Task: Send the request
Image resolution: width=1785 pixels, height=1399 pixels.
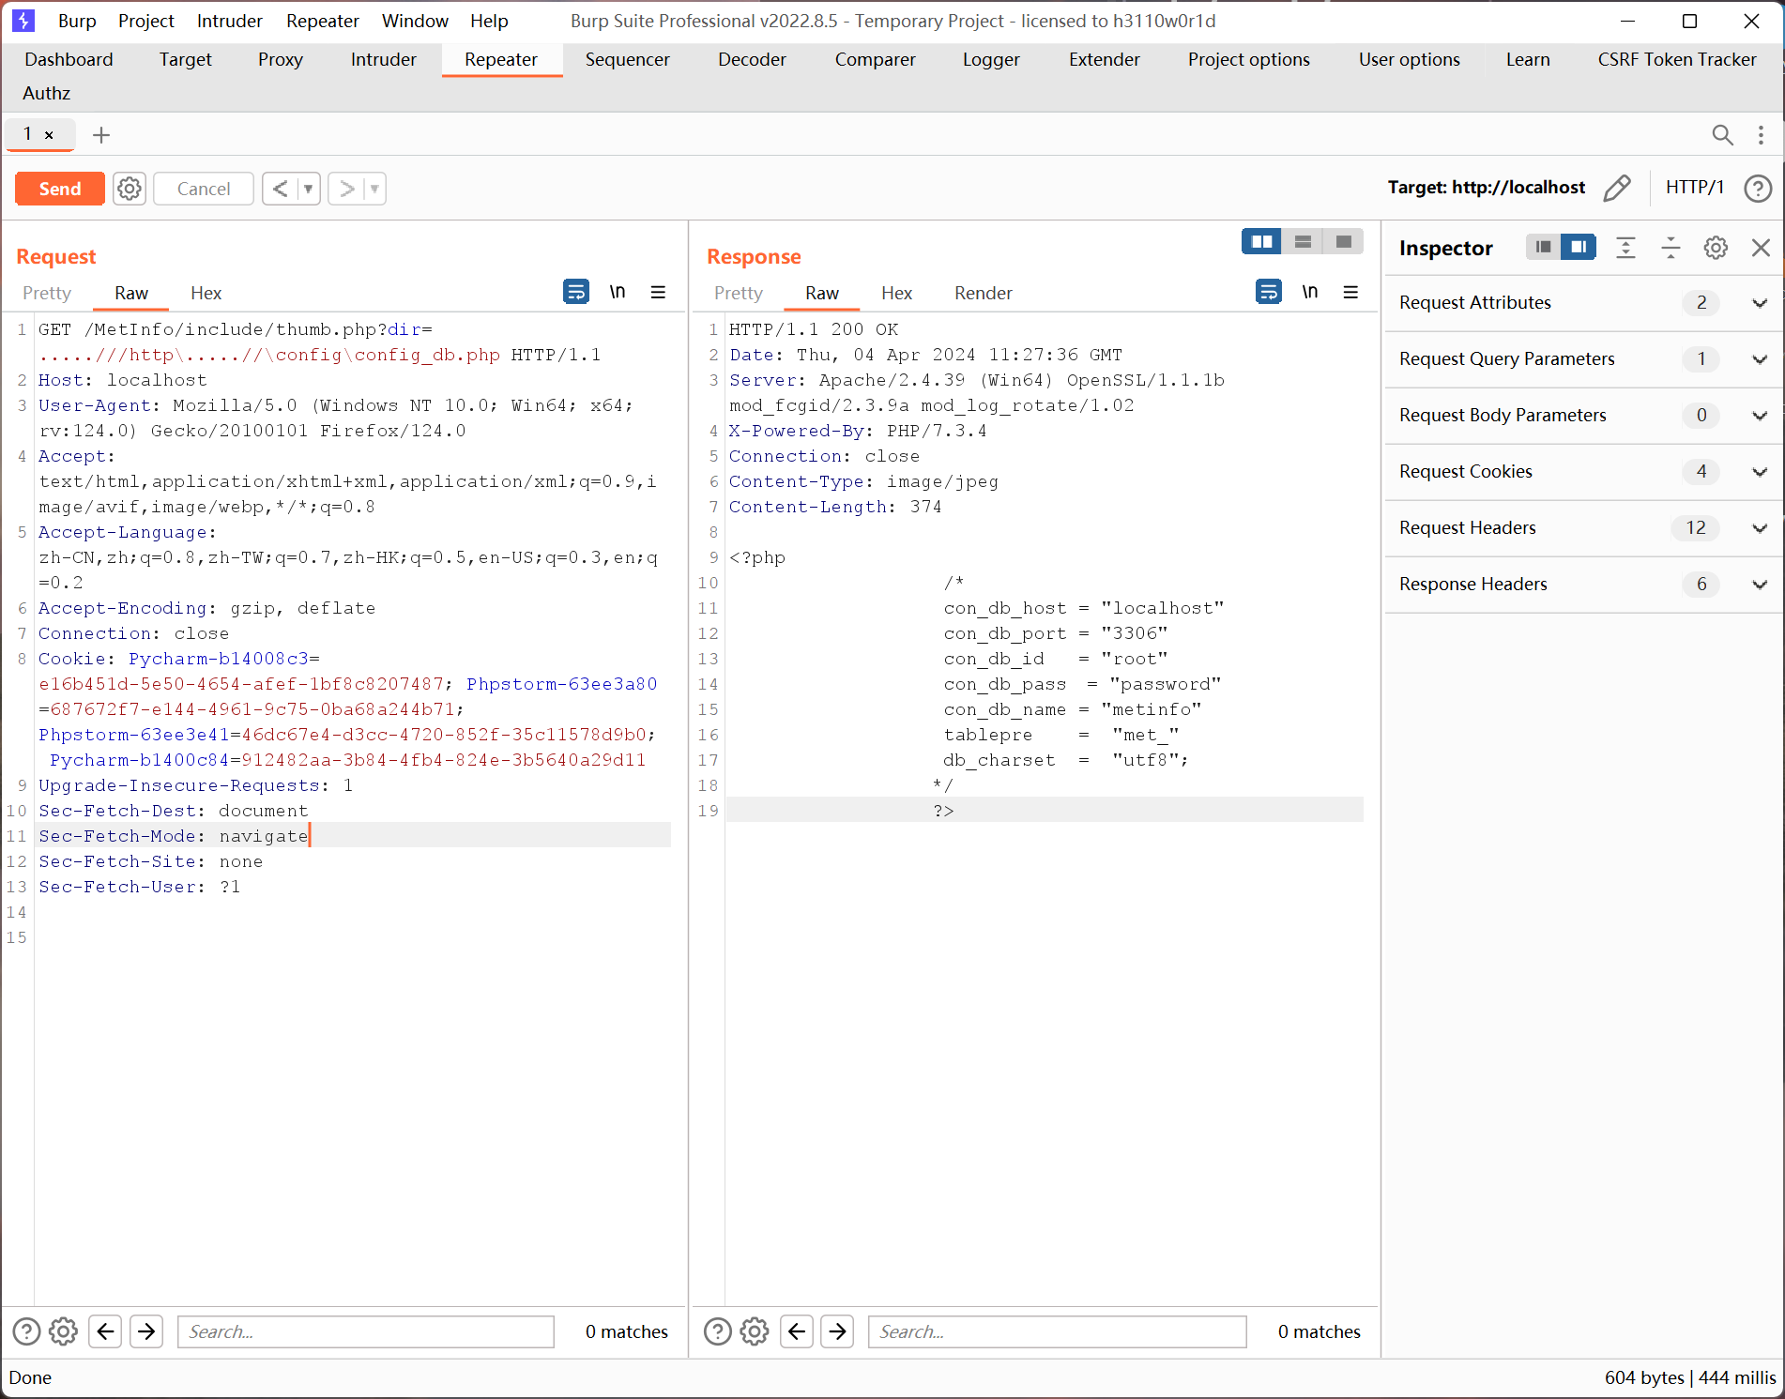Action: [x=60, y=189]
